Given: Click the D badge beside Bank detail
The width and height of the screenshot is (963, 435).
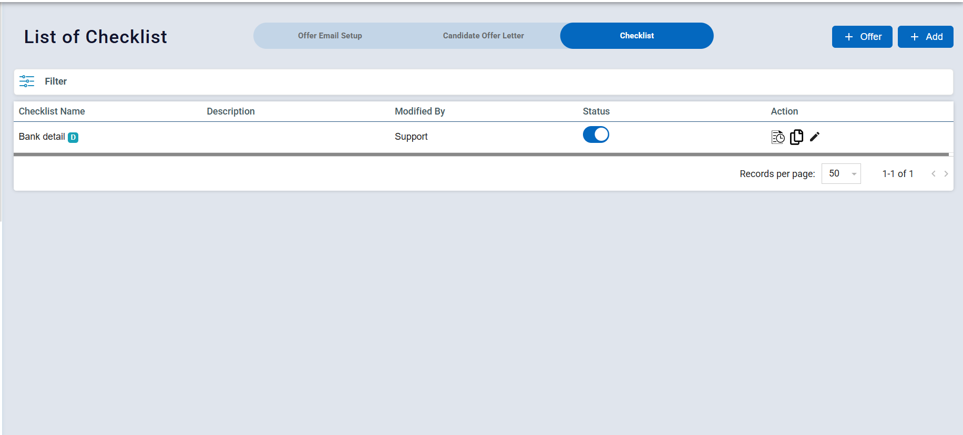Looking at the screenshot, I should (73, 138).
